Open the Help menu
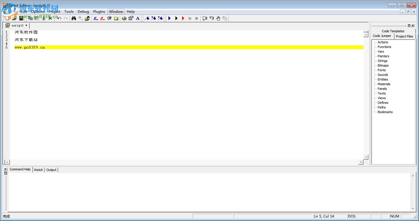 (x=131, y=12)
